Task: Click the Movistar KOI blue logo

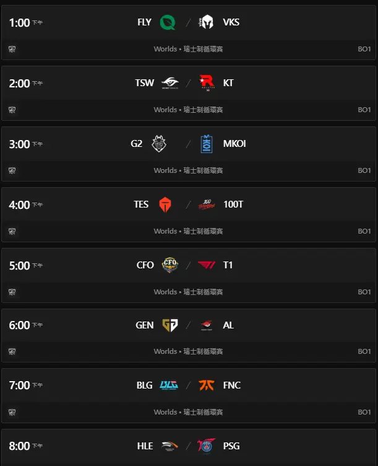Action: point(207,144)
